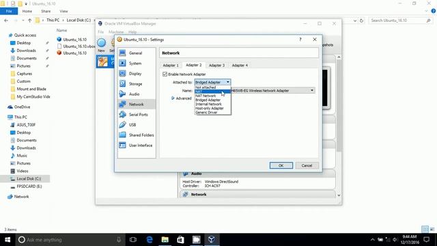Open User Interface settings icon
Viewport: 437px width, 246px height.
tap(122, 146)
